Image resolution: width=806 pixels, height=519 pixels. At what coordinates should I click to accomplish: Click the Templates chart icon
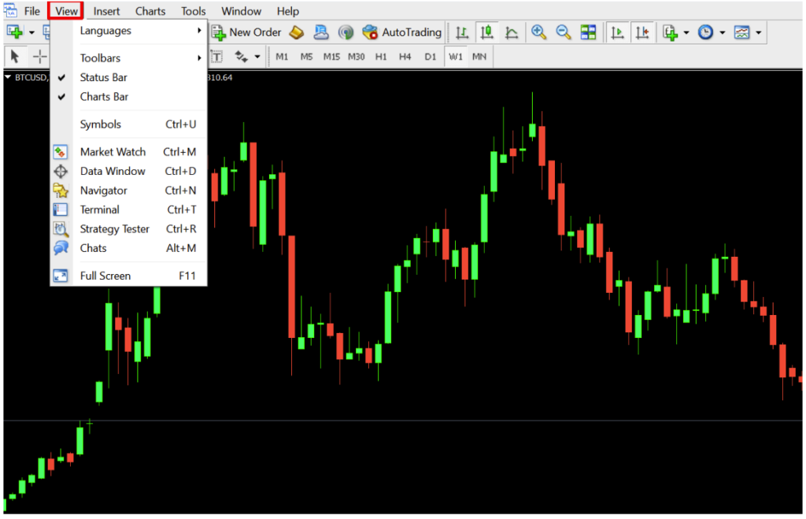pyautogui.click(x=741, y=32)
